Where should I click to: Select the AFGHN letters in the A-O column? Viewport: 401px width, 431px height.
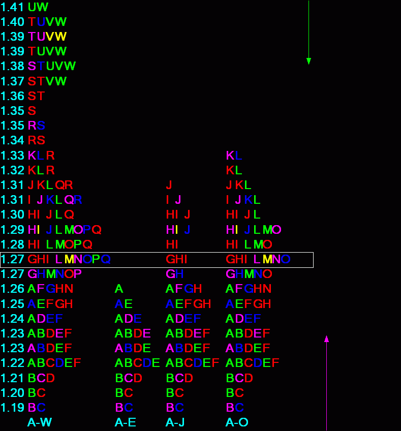pyautogui.click(x=249, y=289)
